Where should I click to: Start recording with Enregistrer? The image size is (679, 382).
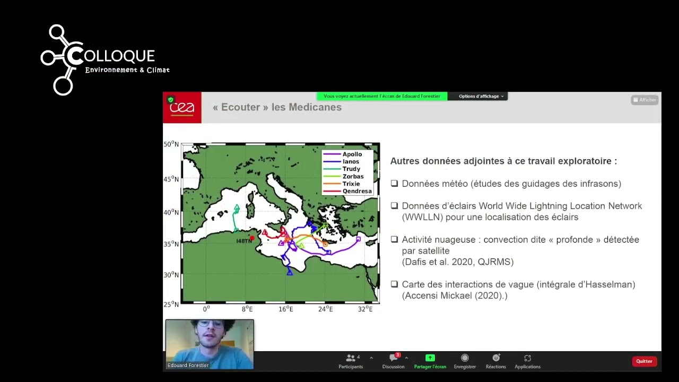point(465,361)
